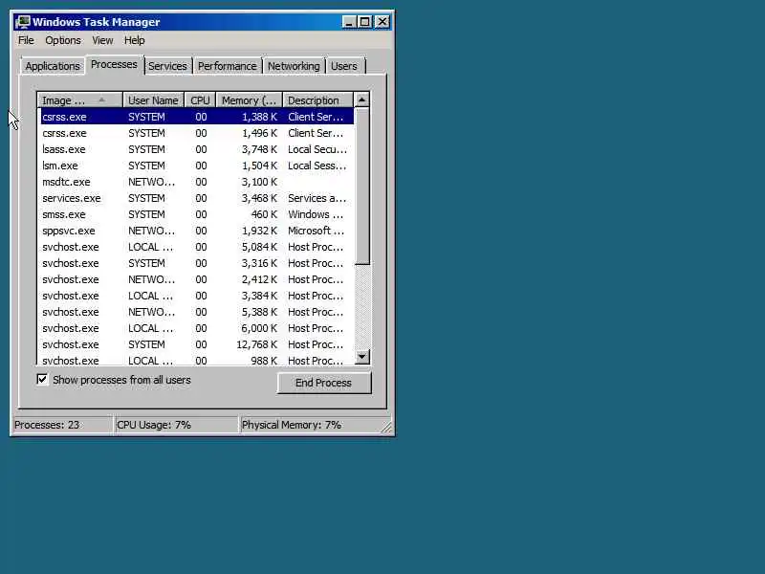
Task: Sort by Image Name column header
Action: [80, 100]
